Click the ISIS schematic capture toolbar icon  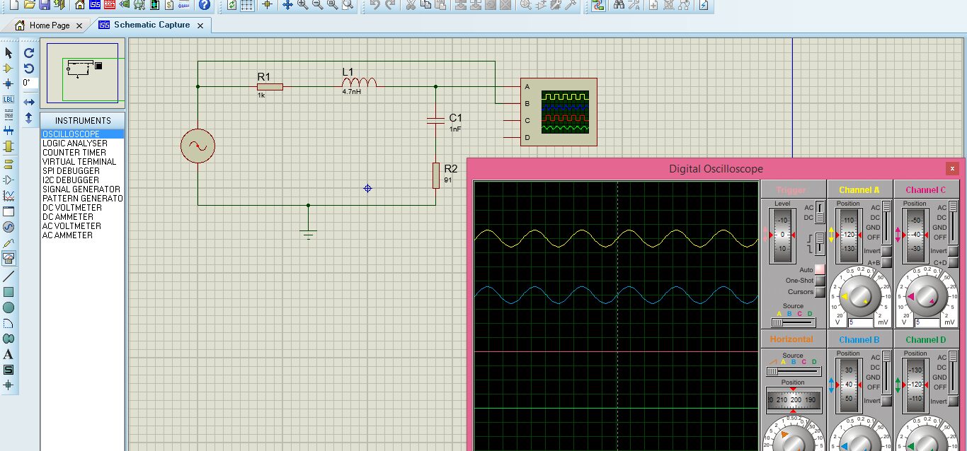coord(95,5)
